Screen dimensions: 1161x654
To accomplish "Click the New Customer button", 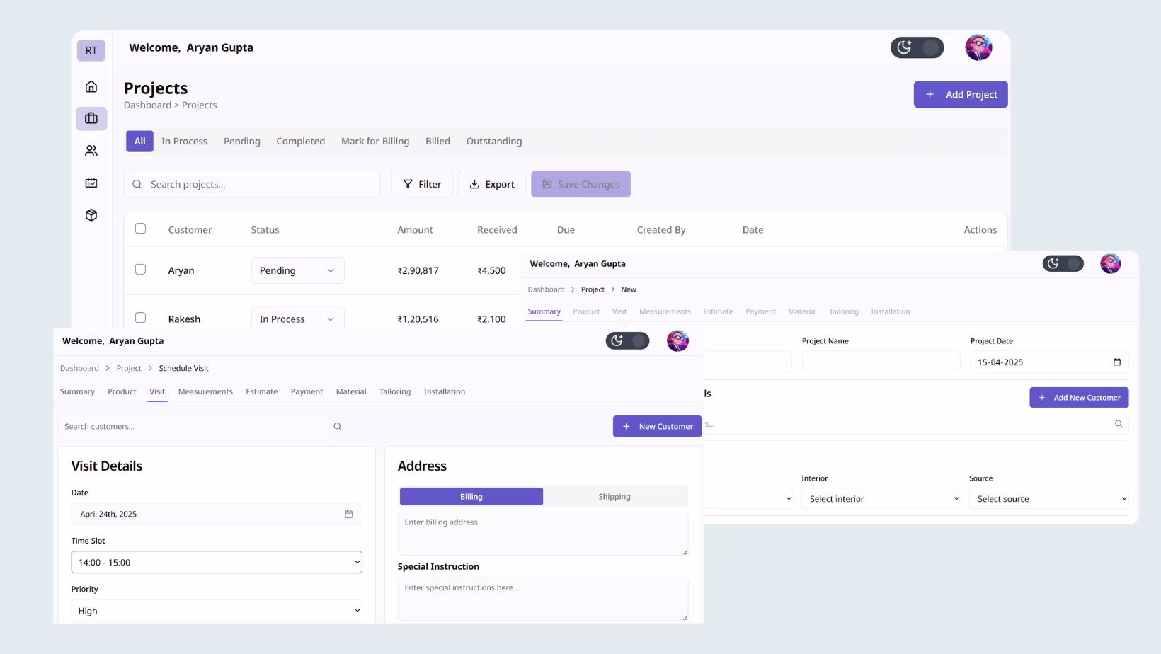I will click(x=657, y=426).
